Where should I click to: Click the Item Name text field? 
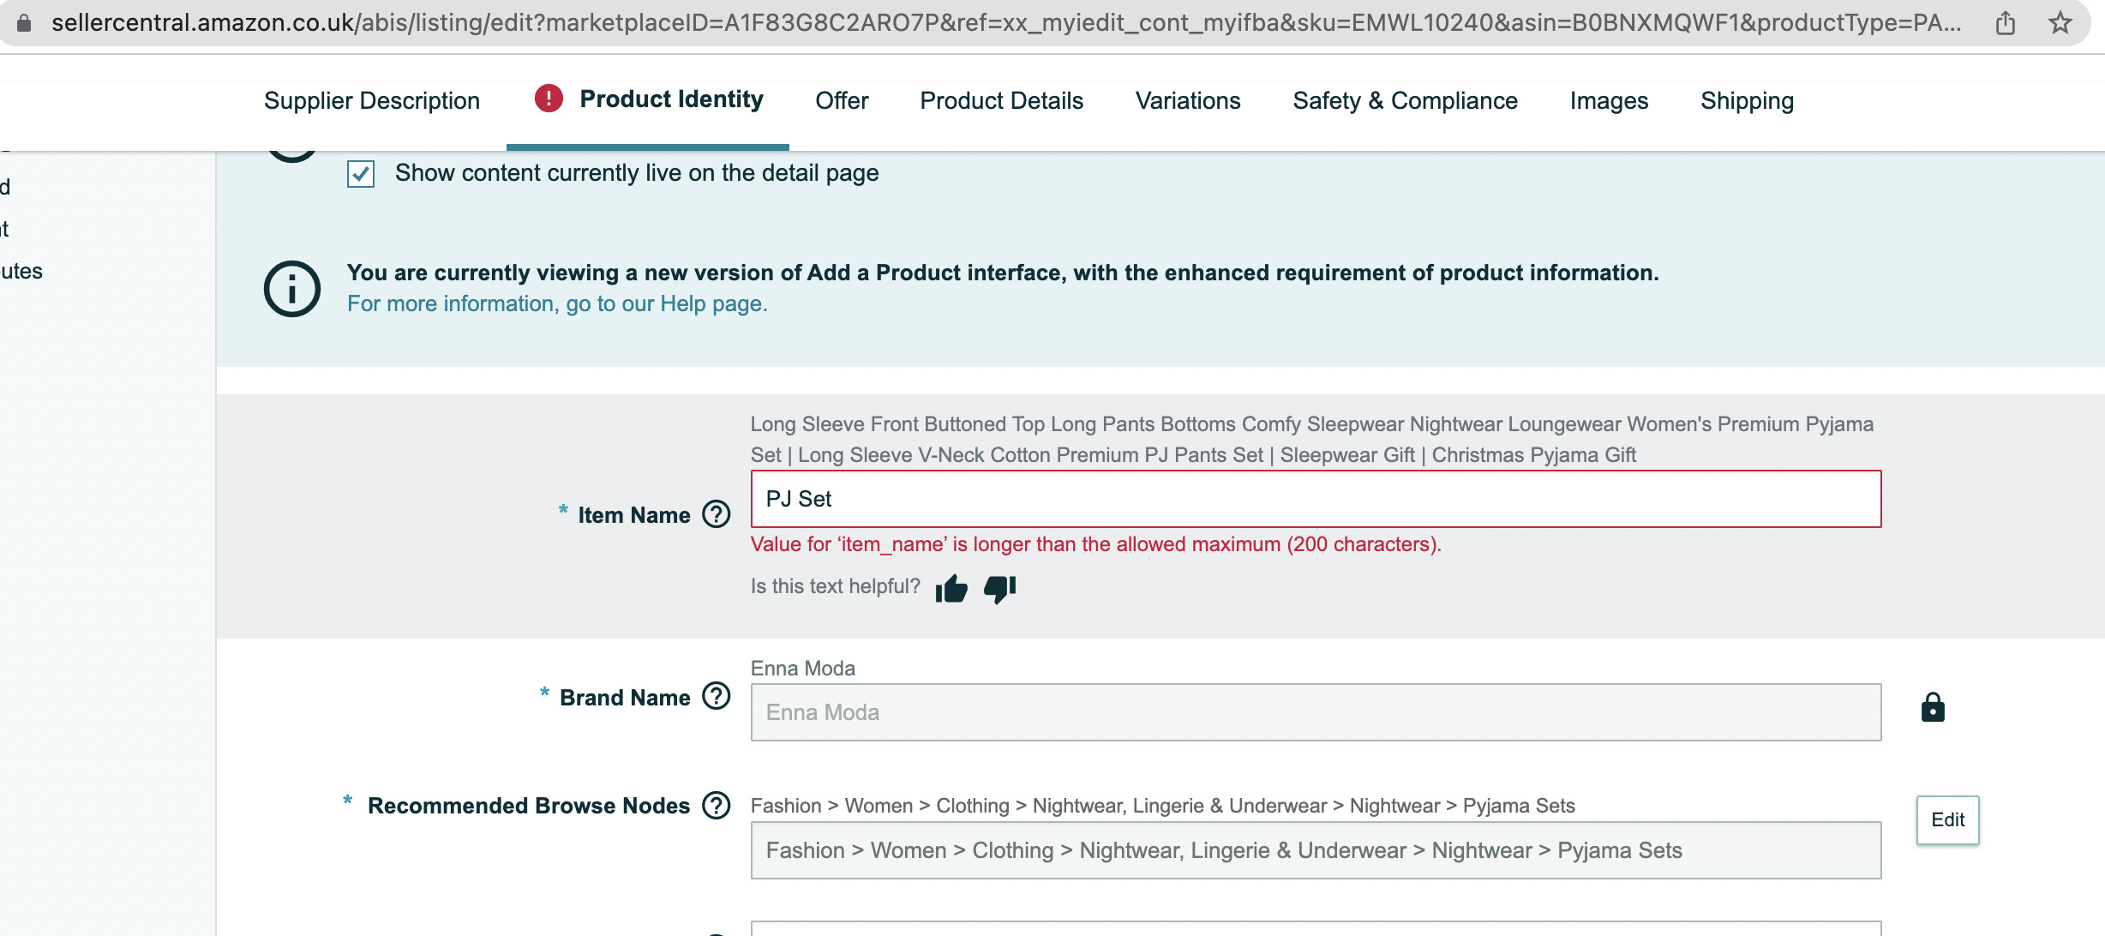pyautogui.click(x=1316, y=499)
